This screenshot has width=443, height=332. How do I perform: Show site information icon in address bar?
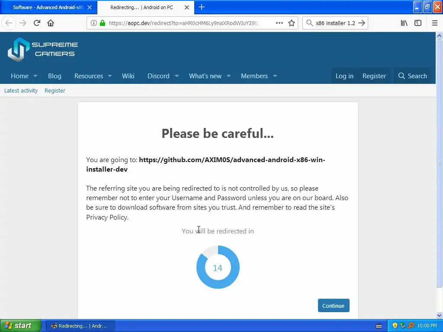(93, 23)
